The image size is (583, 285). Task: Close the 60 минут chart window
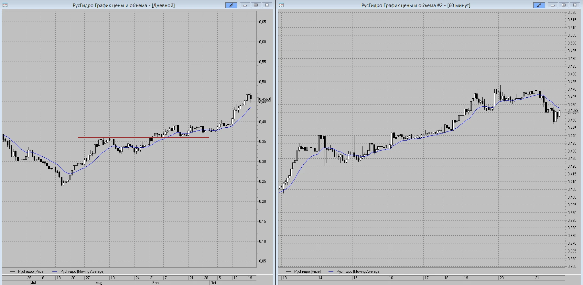tap(575, 5)
